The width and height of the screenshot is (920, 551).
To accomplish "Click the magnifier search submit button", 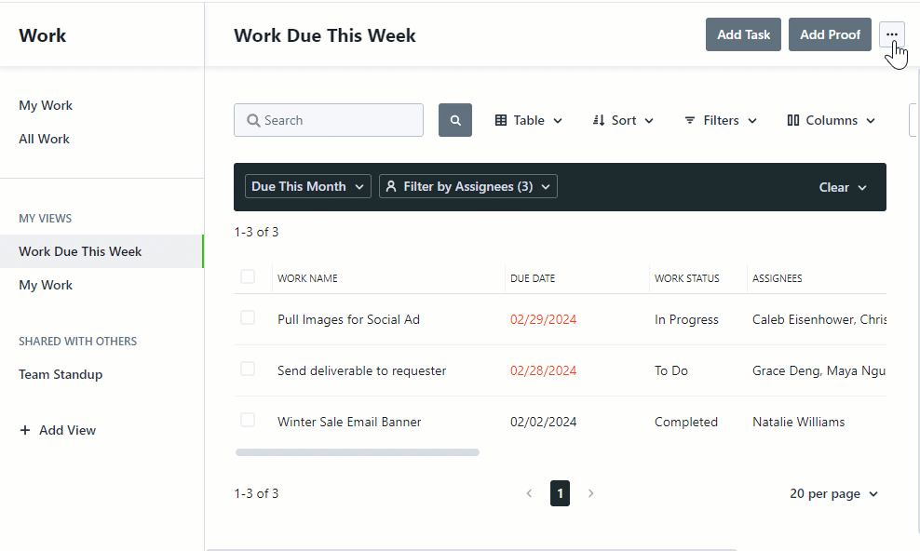I will [454, 120].
